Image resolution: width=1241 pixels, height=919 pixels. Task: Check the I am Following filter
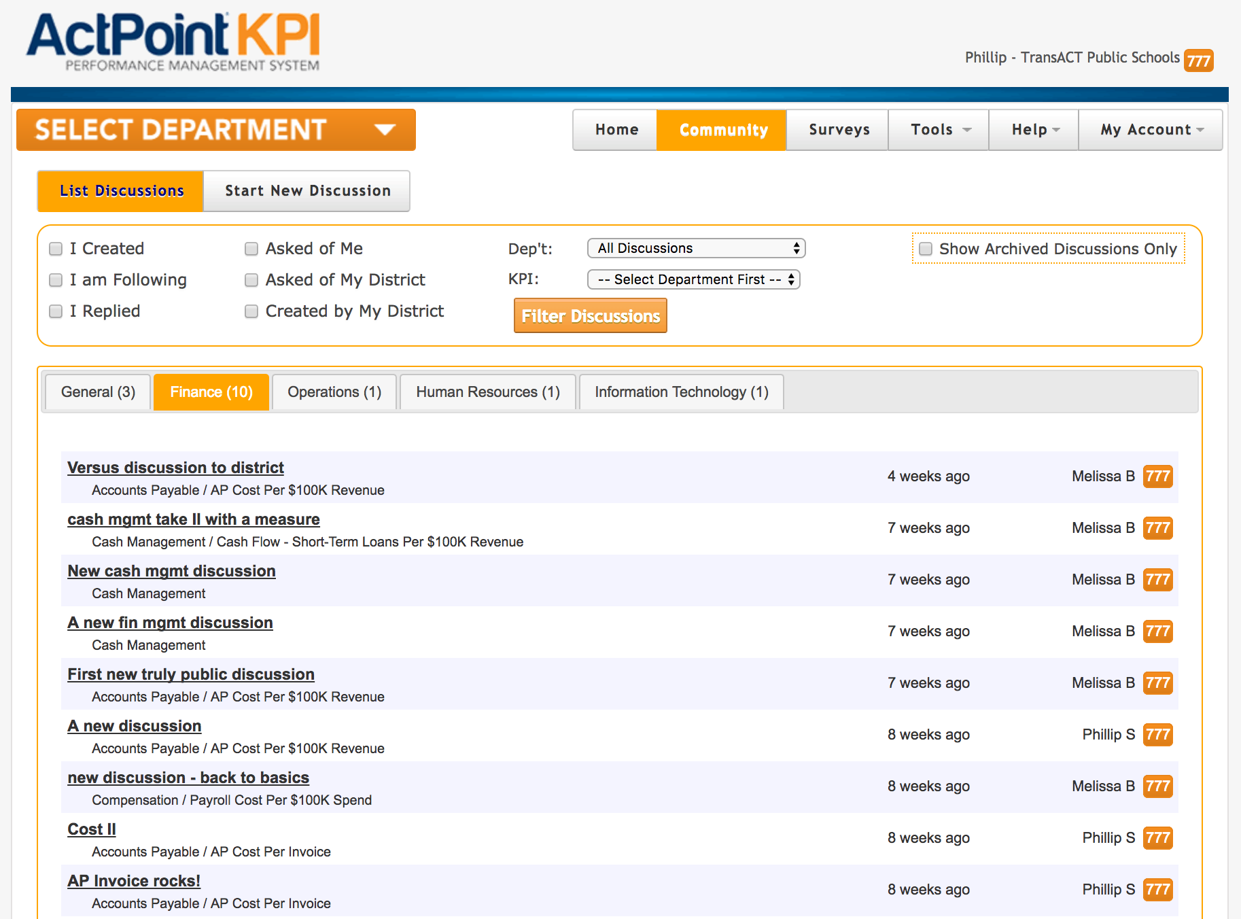56,280
